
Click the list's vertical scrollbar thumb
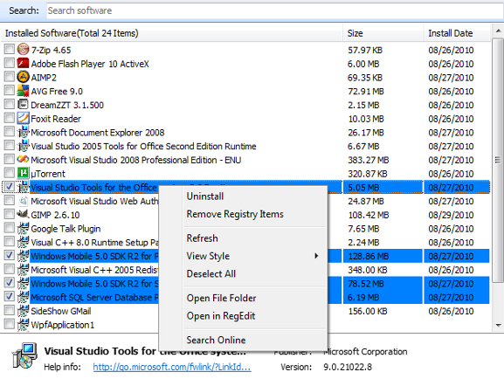coord(498,160)
